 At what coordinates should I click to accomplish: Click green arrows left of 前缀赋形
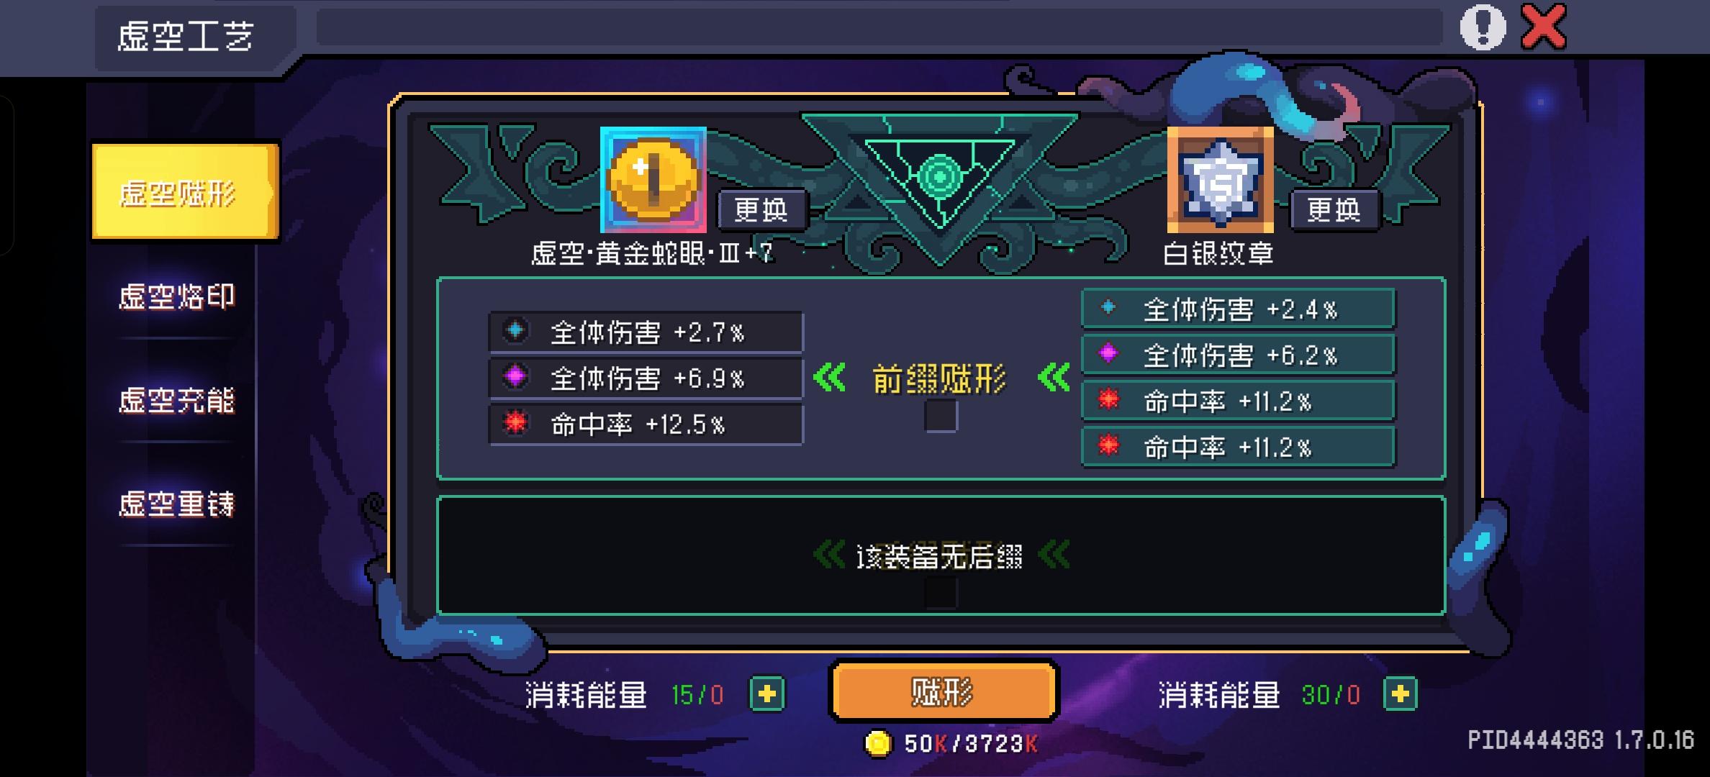829,377
